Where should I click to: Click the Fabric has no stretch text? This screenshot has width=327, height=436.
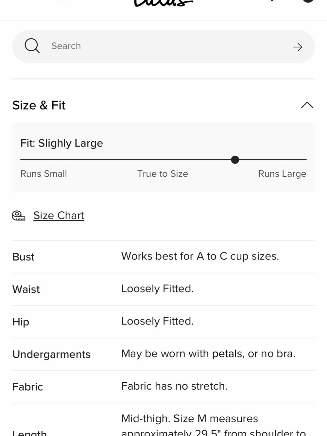tap(174, 386)
